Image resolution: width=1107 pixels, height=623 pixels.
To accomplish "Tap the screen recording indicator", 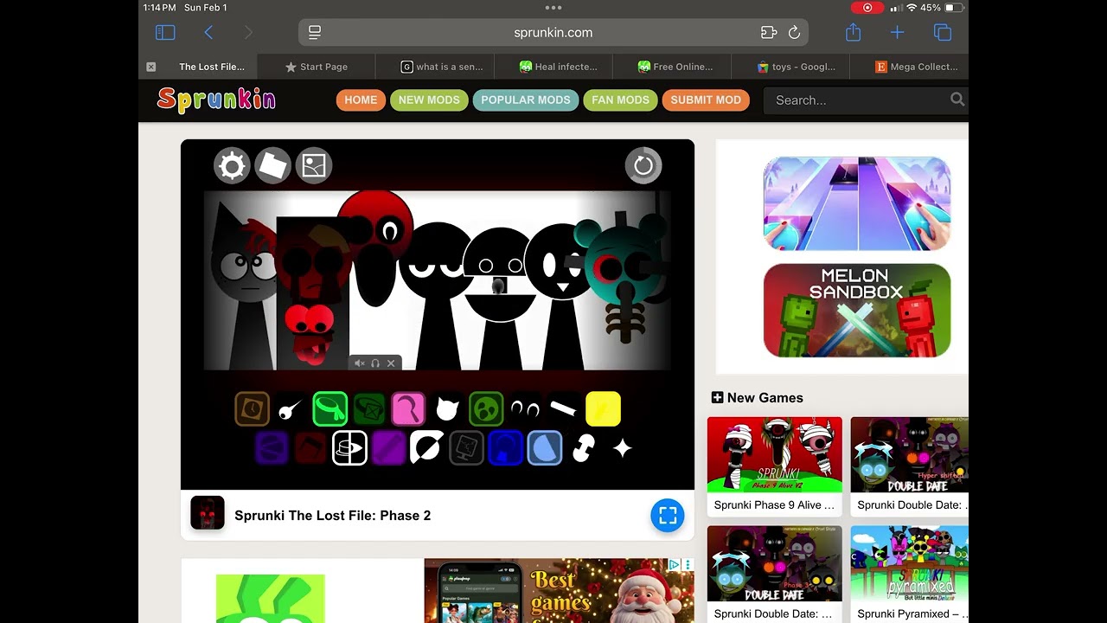I will (867, 8).
